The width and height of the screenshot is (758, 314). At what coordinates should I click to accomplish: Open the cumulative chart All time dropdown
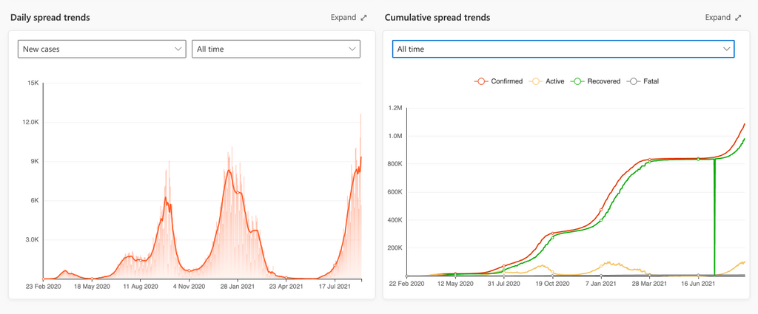pyautogui.click(x=563, y=49)
